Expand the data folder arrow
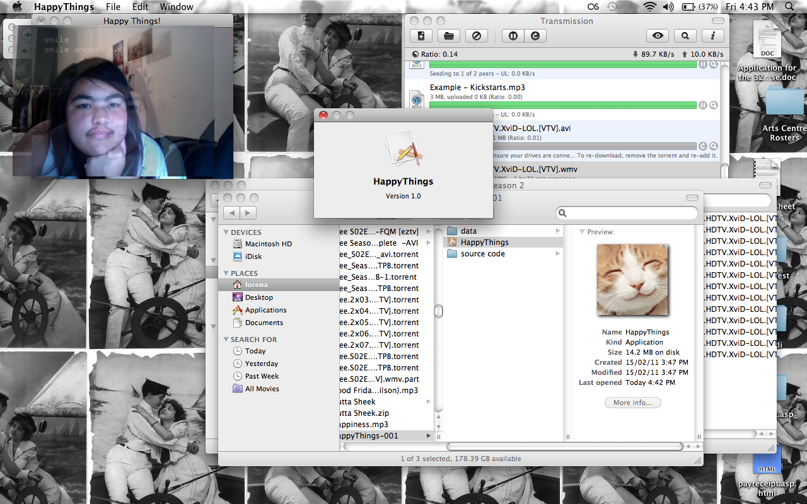This screenshot has width=807, height=504. click(x=557, y=231)
